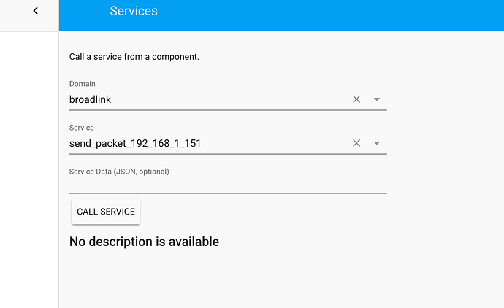Screen dimensions: 504x308
Task: Click the Services page title
Action: pos(134,11)
